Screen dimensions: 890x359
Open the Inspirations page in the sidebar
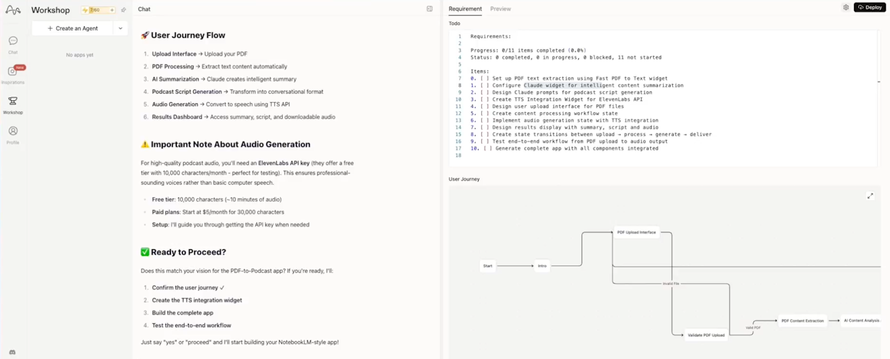pos(13,72)
